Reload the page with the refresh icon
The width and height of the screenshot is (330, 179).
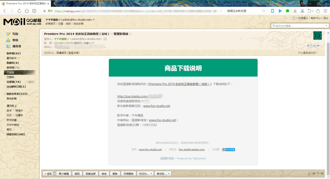pyautogui.click(x=19, y=11)
